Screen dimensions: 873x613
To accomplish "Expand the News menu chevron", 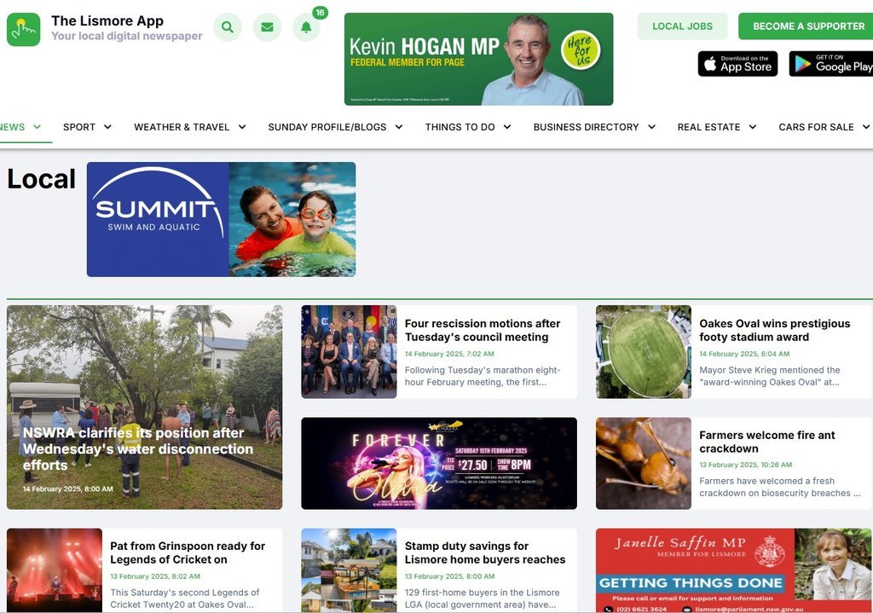I will [x=38, y=127].
